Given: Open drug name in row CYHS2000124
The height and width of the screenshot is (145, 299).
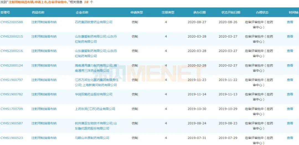Looking at the screenshot, I should click(x=44, y=65).
